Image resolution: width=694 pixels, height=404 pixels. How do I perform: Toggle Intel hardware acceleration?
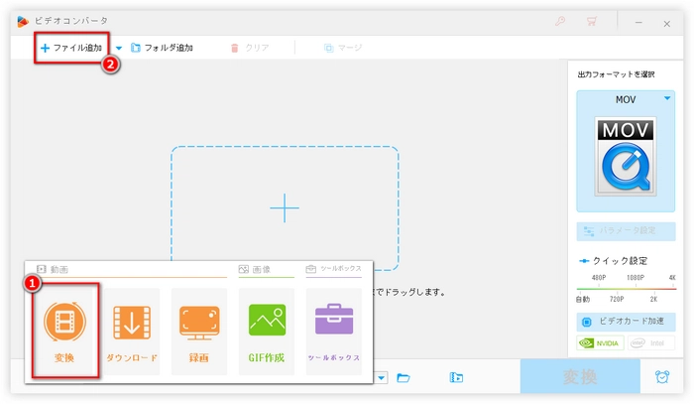click(649, 343)
